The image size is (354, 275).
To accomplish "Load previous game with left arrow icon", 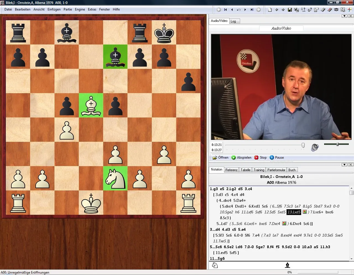I will pyautogui.click(x=277, y=10).
